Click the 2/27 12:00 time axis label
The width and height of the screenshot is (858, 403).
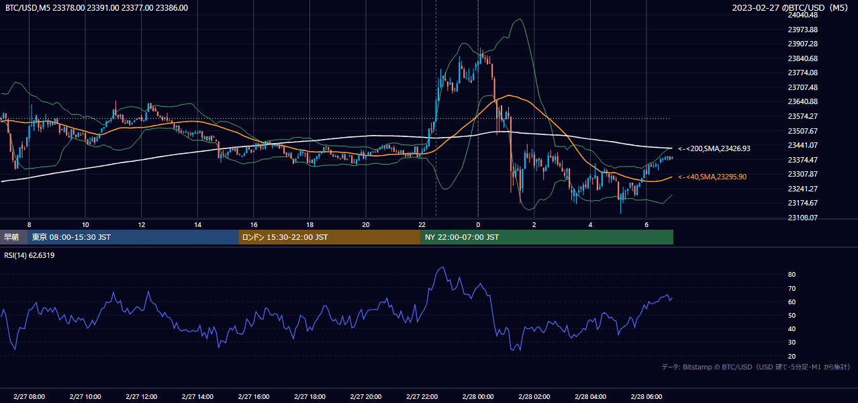(141, 397)
